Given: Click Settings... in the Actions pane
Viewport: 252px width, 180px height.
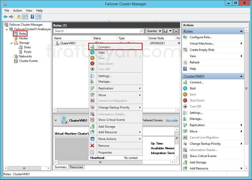Looking at the screenshot, I should click(x=196, y=113).
